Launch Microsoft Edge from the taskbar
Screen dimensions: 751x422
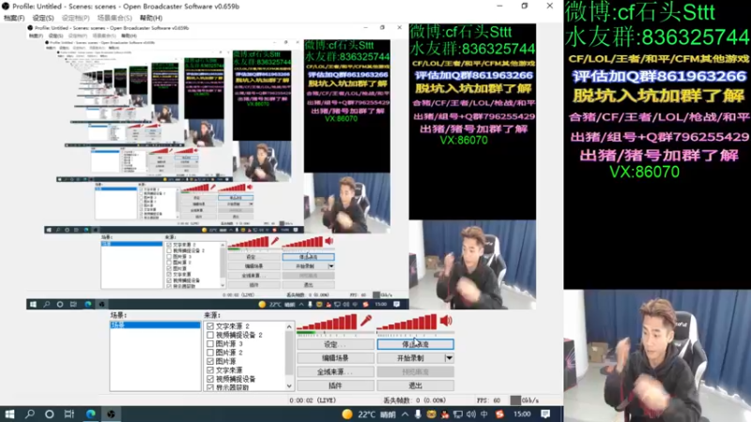pyautogui.click(x=90, y=414)
